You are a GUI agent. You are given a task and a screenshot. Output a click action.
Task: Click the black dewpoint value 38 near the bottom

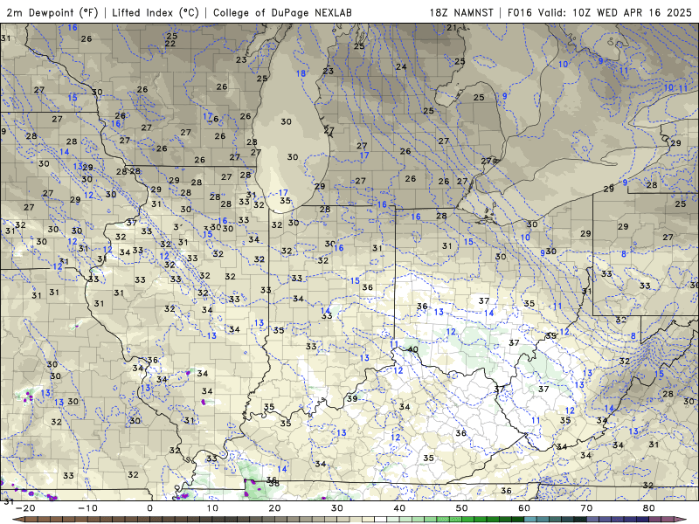273,484
